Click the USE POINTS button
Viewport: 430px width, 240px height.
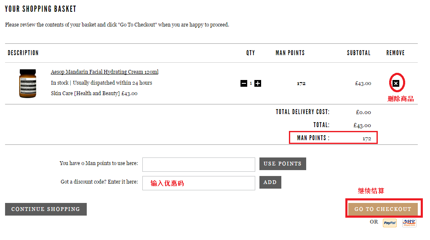(283, 164)
